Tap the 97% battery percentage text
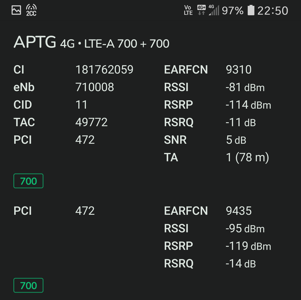Viewport: 301px width, 300px height. point(233,10)
